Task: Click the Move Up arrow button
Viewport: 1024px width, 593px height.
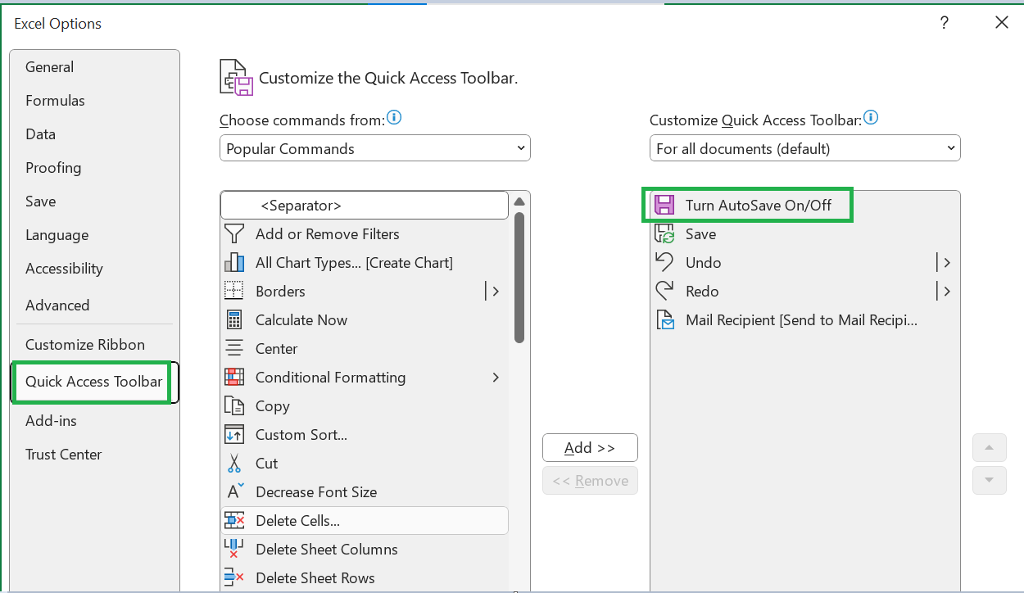Action: 989,448
